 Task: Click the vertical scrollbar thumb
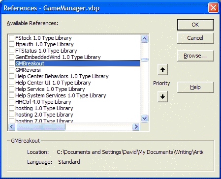coord(145,60)
